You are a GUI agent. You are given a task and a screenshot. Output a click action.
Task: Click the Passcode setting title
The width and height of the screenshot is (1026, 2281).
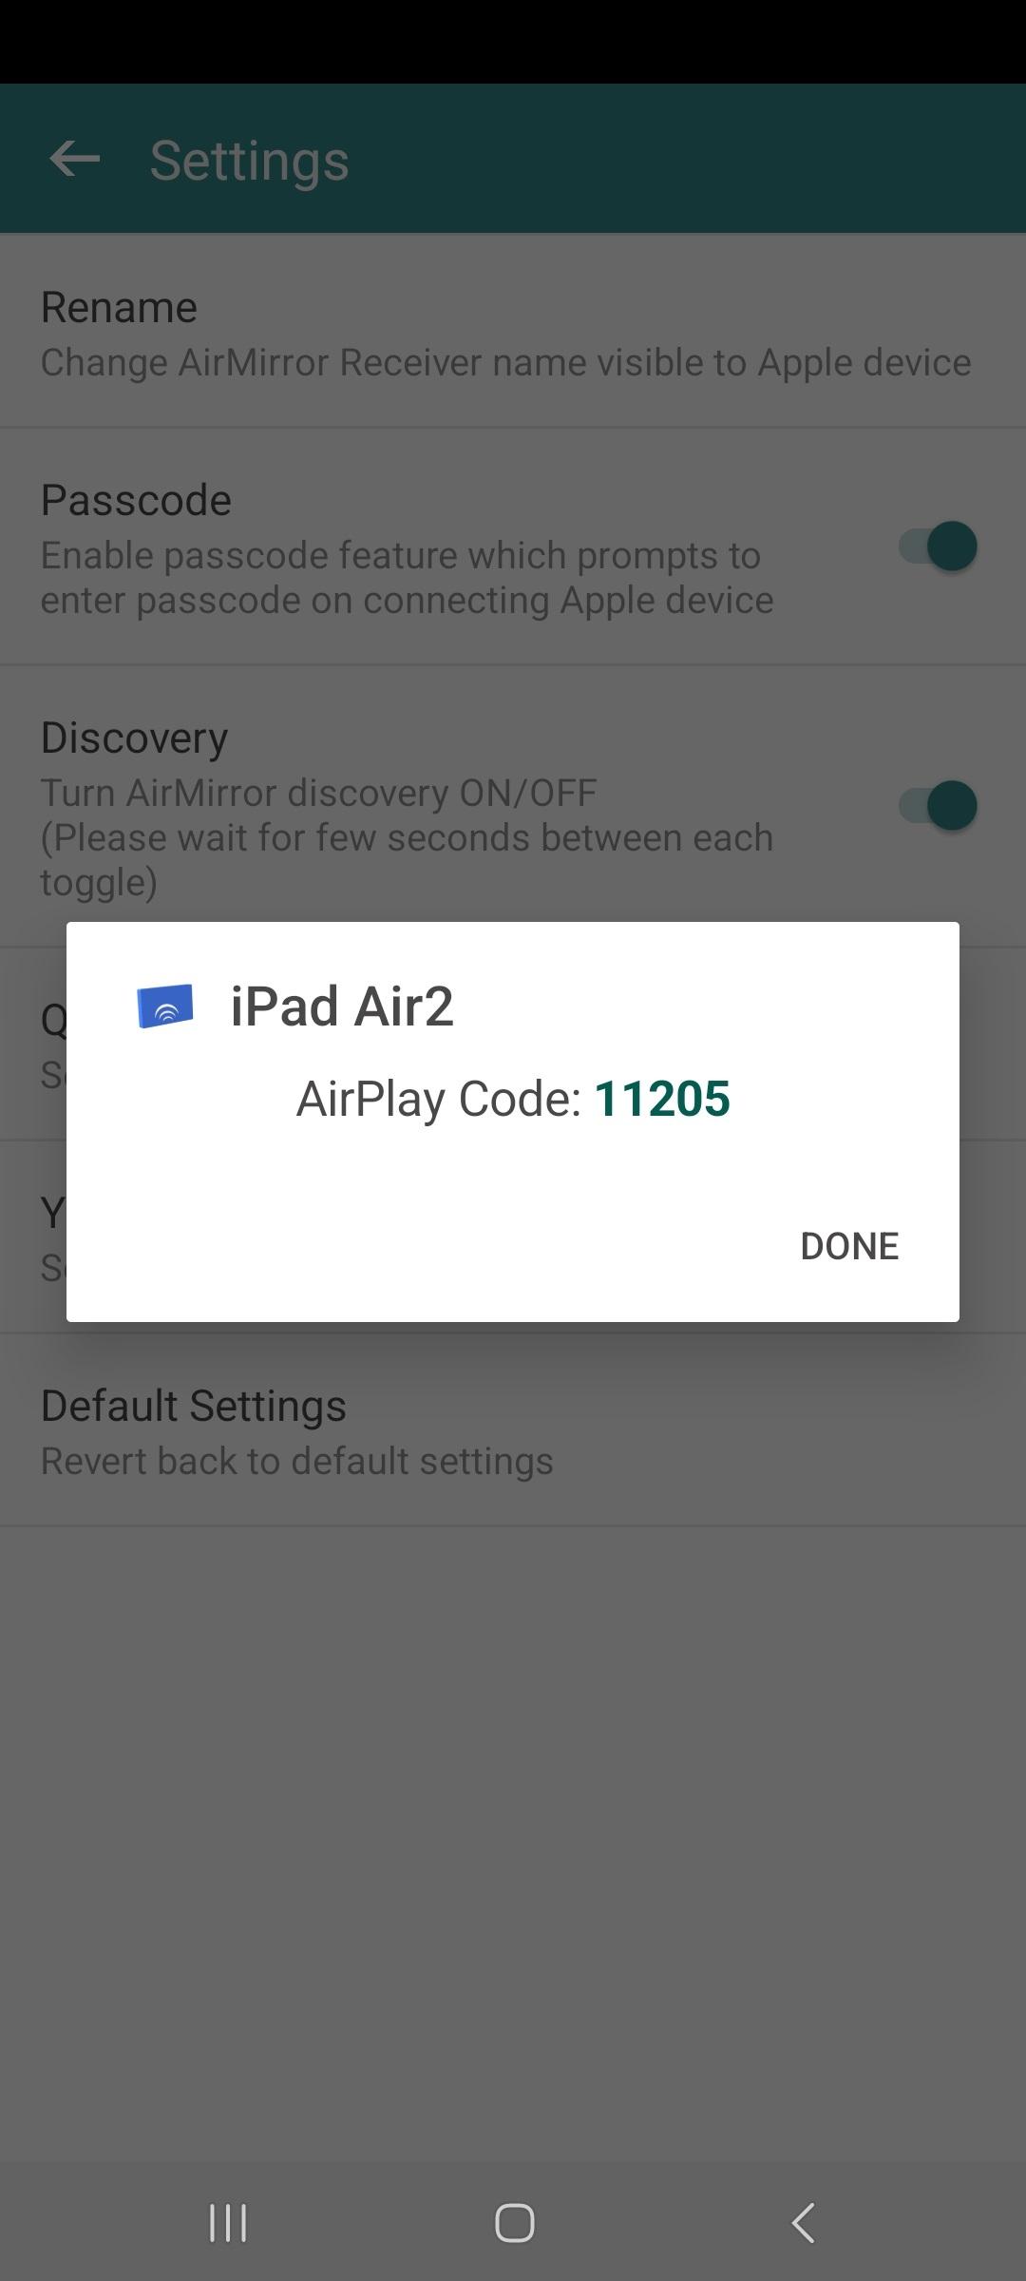tap(136, 500)
